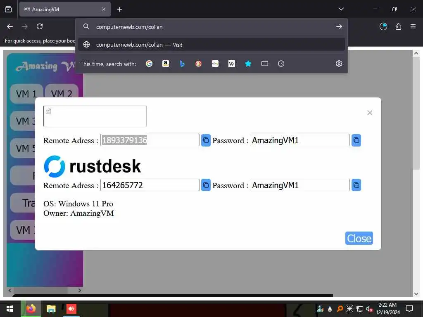Click the water drop tray icon

click(330, 309)
